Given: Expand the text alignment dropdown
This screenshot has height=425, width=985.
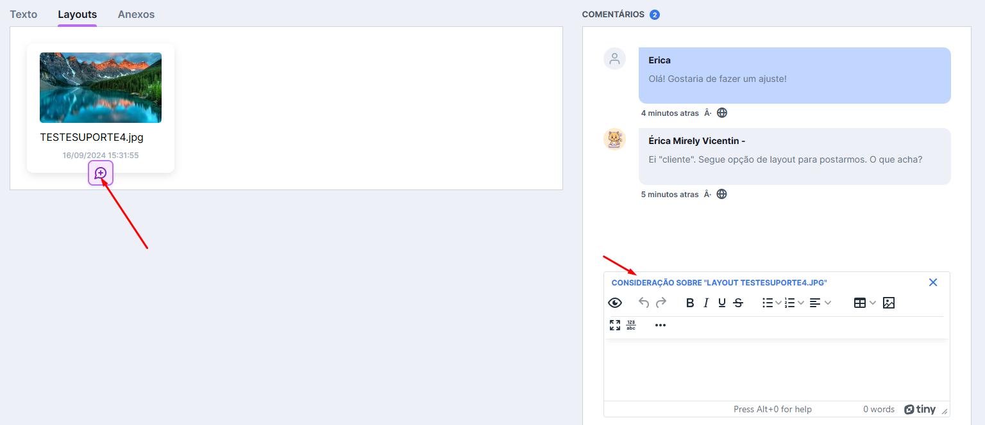Looking at the screenshot, I should (x=828, y=303).
